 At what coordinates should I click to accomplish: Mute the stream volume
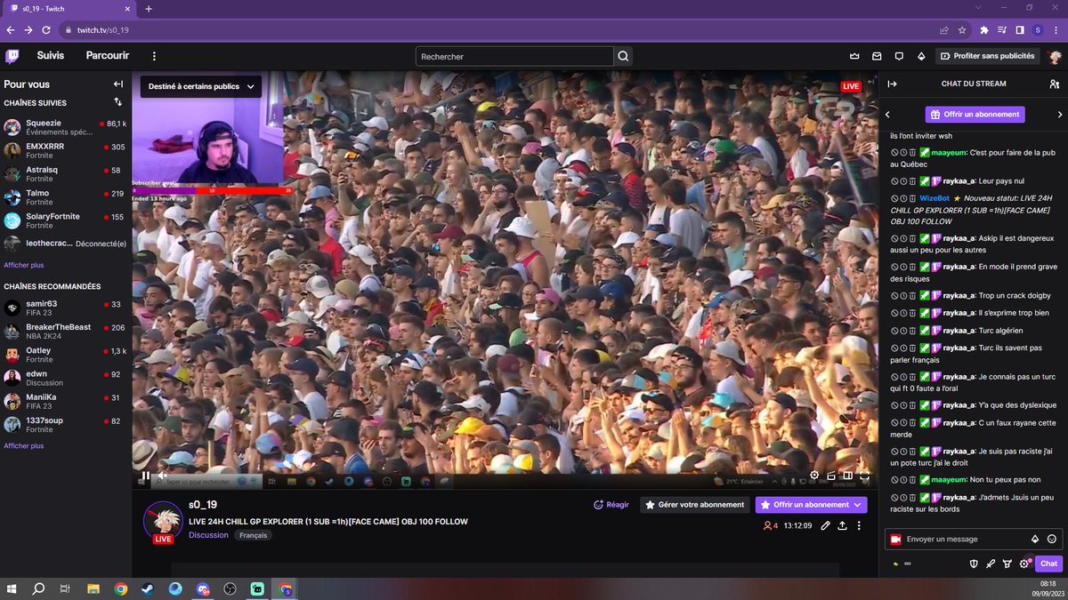coord(162,476)
